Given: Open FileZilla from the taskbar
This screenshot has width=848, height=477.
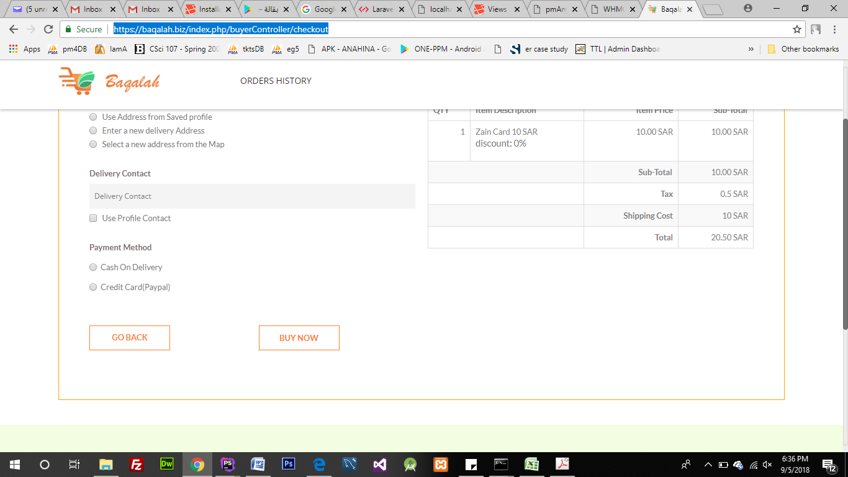Looking at the screenshot, I should click(137, 464).
